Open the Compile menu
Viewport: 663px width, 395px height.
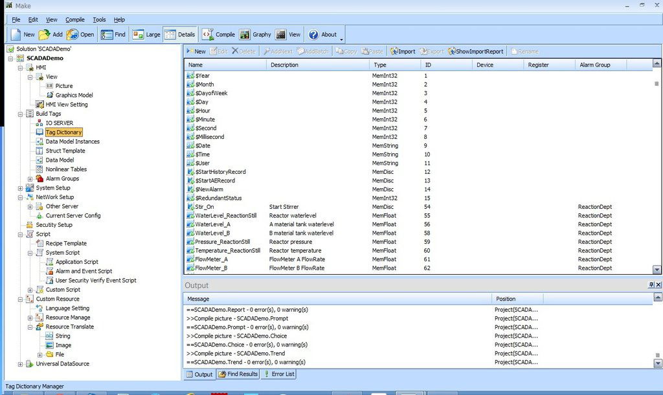tap(74, 19)
